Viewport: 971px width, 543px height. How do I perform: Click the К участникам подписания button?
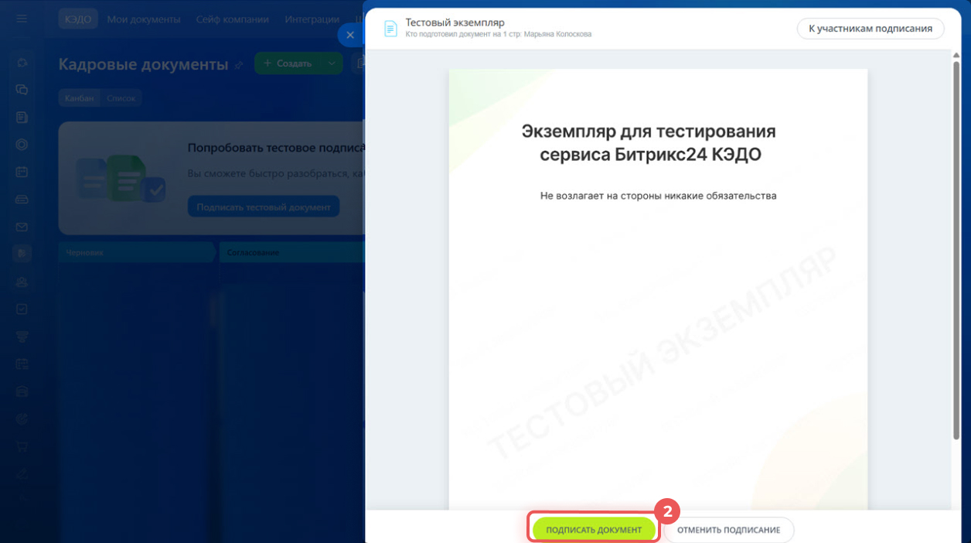870,29
